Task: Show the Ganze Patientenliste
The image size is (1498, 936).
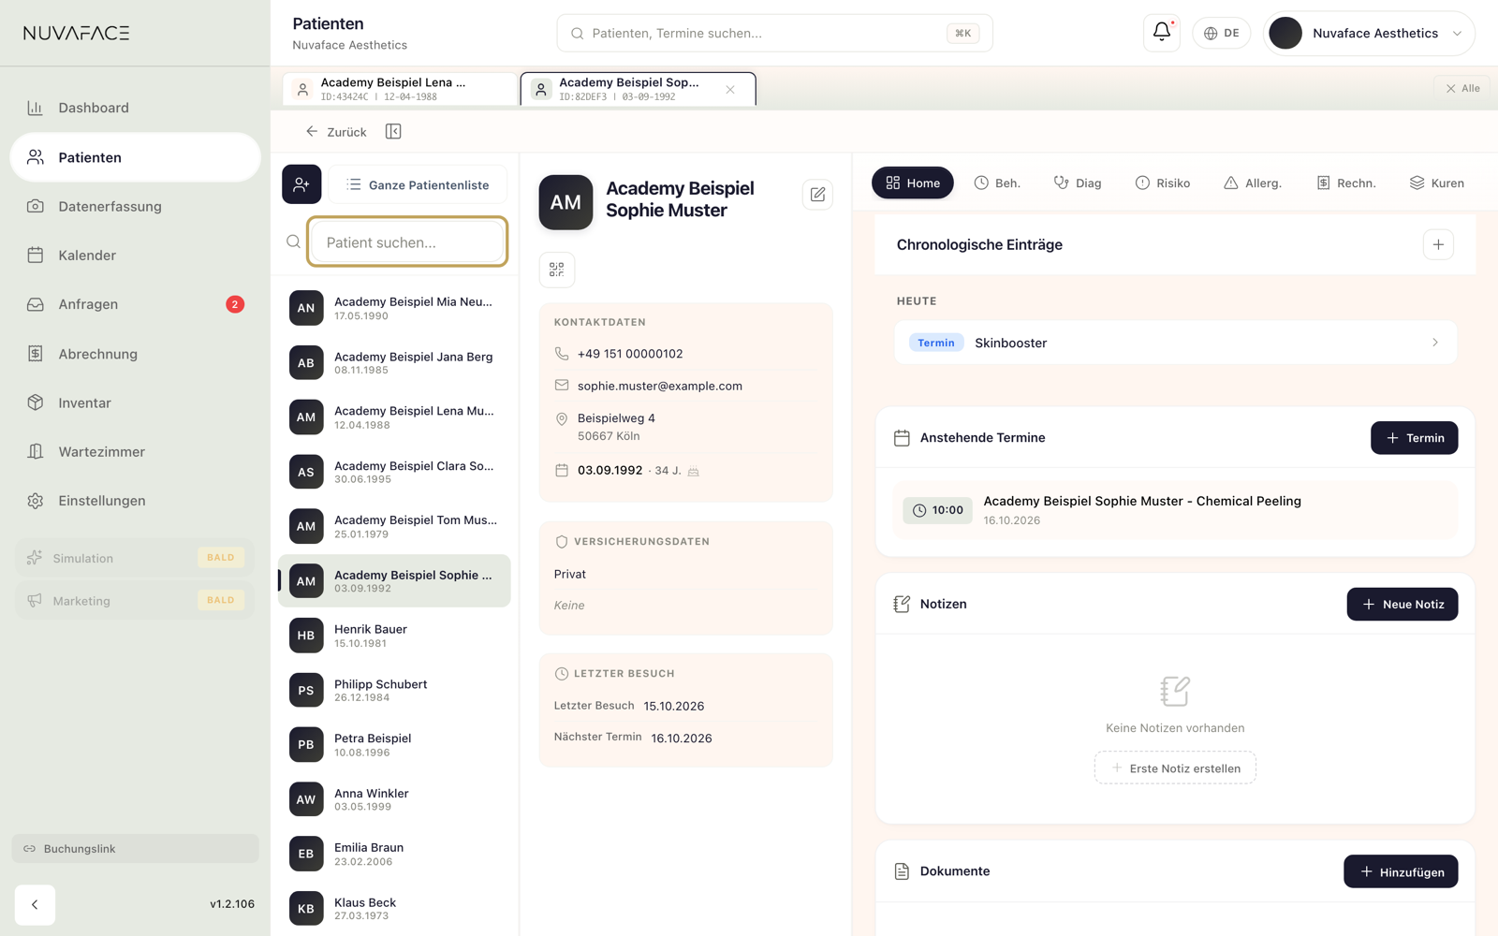Action: [418, 184]
